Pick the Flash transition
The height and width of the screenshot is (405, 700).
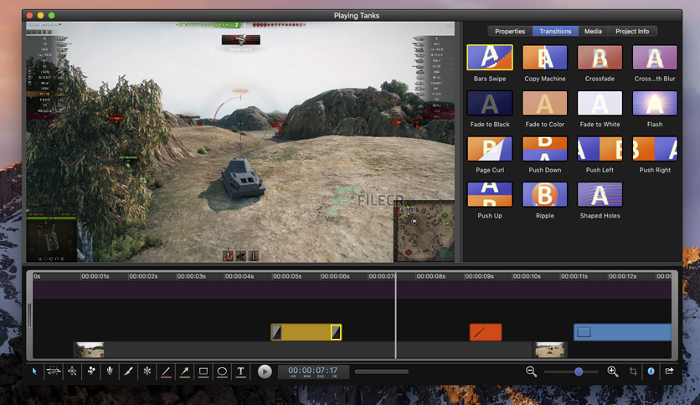click(655, 104)
